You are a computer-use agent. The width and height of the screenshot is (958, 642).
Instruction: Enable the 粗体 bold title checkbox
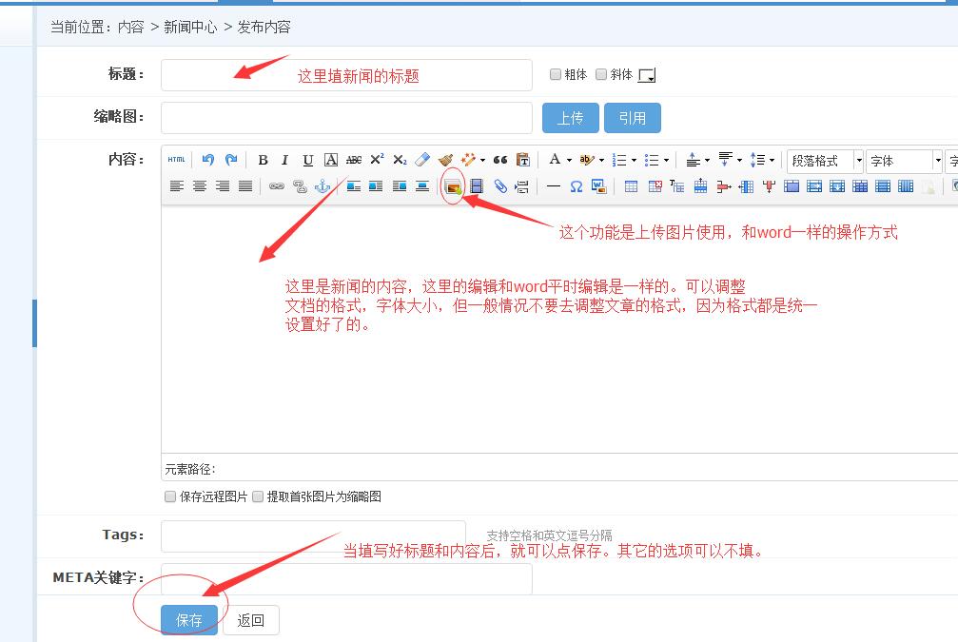[x=556, y=74]
